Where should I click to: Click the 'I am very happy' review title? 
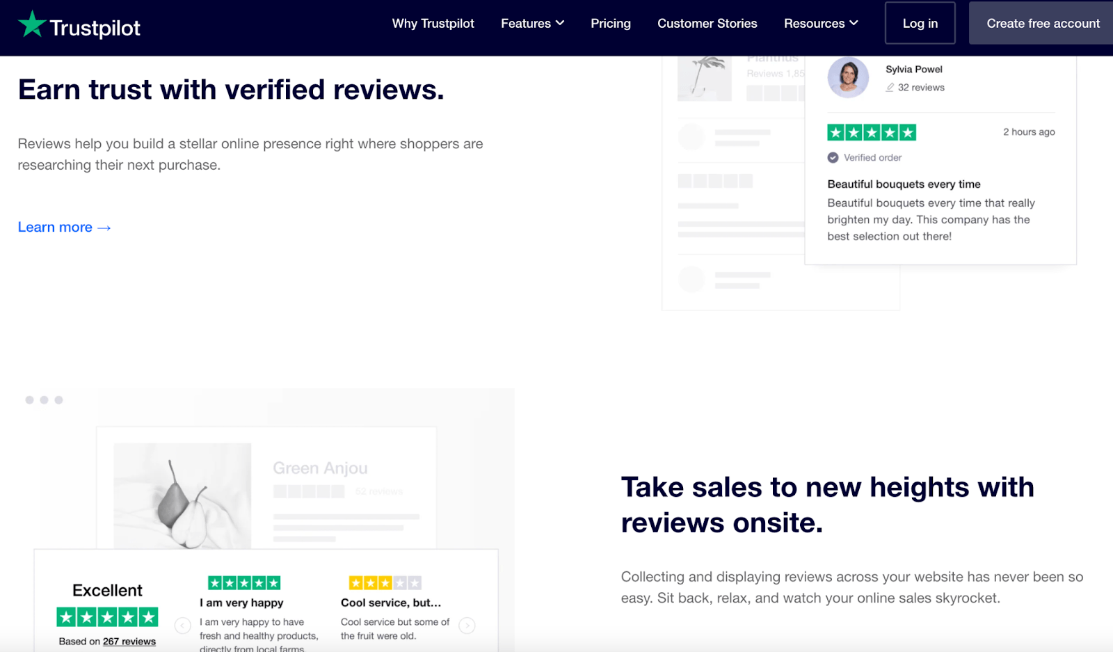coord(241,603)
